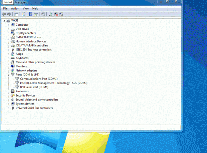Click the Disk drives icon
This screenshot has height=153, width=207.
(x=13, y=29)
